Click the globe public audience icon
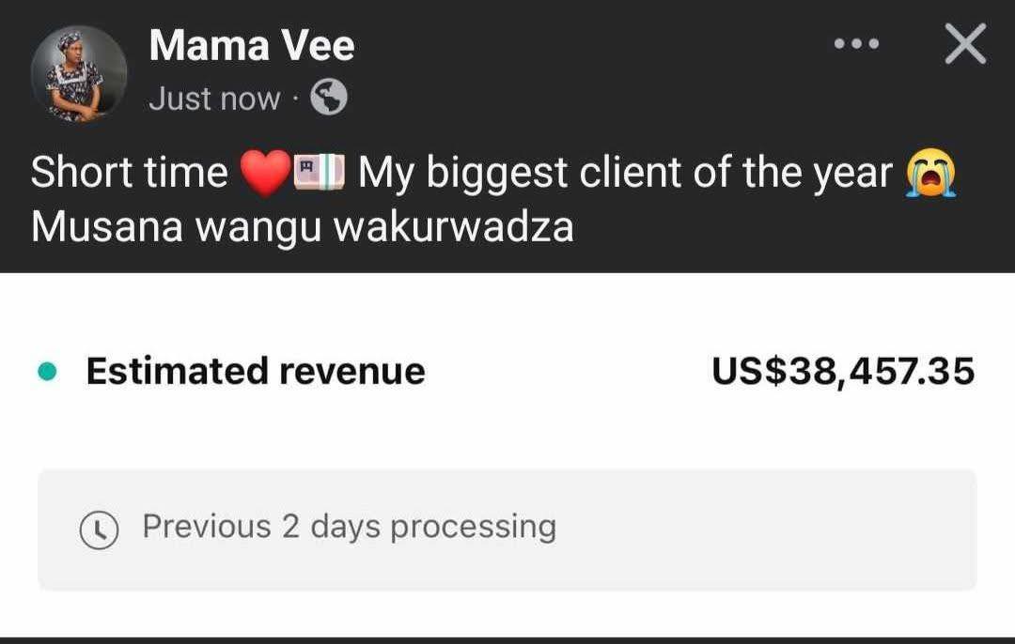Image resolution: width=1015 pixels, height=644 pixels. (329, 98)
